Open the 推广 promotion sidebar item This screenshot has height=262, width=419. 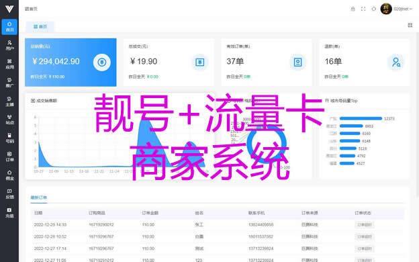point(9,83)
